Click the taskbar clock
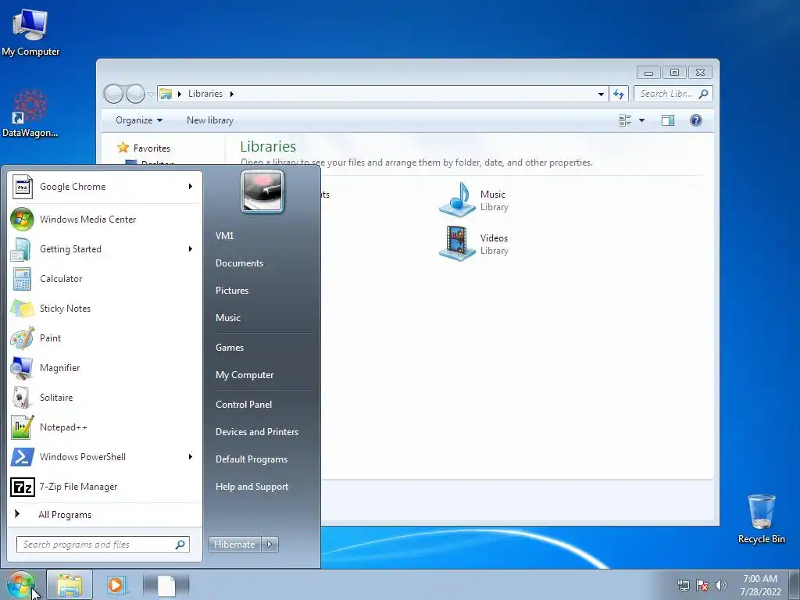This screenshot has height=600, width=800. click(x=761, y=585)
